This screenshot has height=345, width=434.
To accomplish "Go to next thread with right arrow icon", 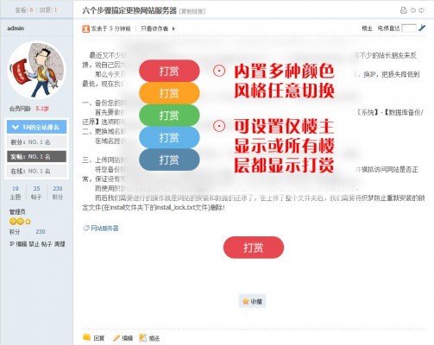I will tap(421, 10).
